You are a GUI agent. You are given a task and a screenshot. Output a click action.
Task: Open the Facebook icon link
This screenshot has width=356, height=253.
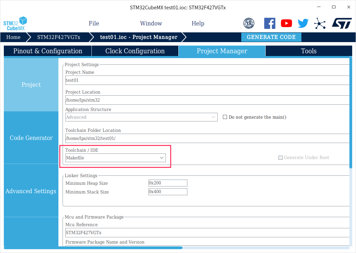(270, 23)
